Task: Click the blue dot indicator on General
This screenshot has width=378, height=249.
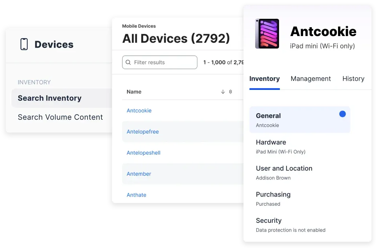Action: (x=342, y=114)
